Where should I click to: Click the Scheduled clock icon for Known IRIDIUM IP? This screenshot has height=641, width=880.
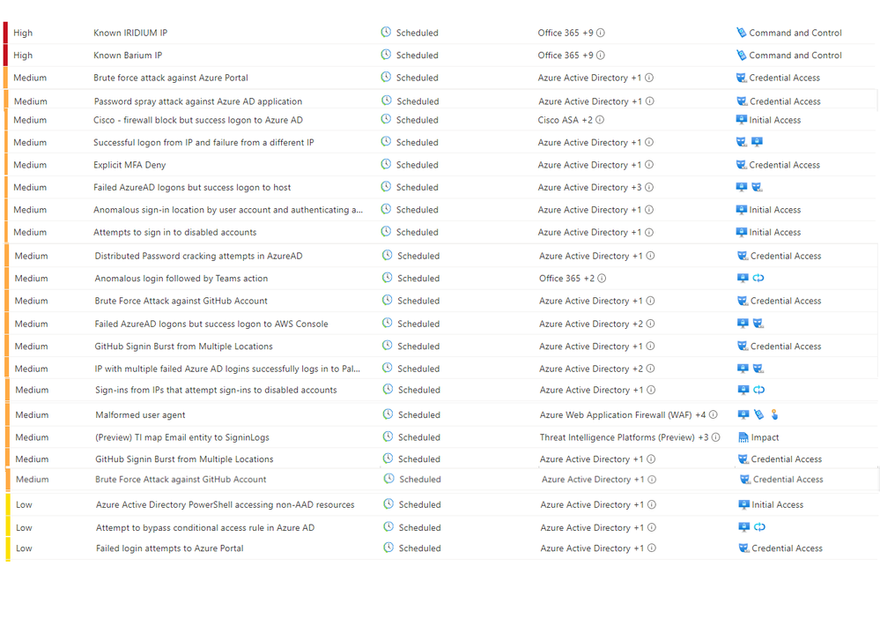(386, 32)
